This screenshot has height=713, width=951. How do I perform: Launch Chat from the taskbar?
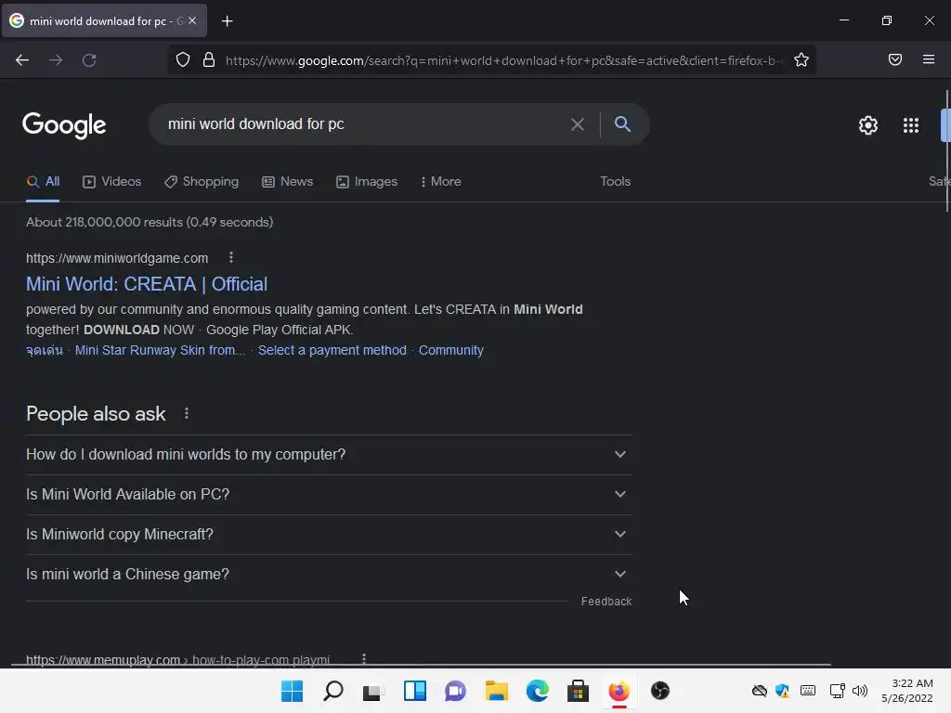point(455,691)
